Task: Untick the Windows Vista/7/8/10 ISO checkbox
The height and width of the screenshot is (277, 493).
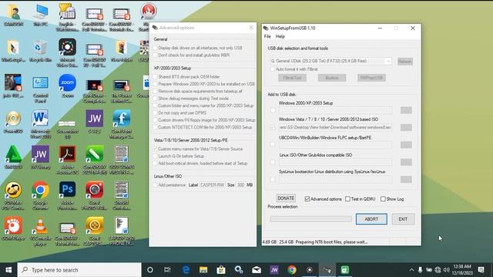Action: (273, 128)
